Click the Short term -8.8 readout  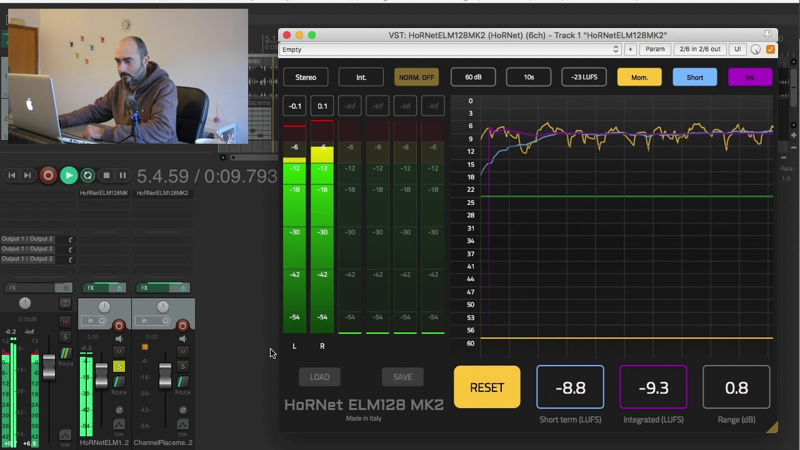click(570, 387)
